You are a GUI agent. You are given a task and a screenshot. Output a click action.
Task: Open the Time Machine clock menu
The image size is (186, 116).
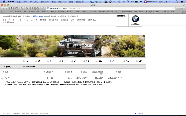(119, 1)
